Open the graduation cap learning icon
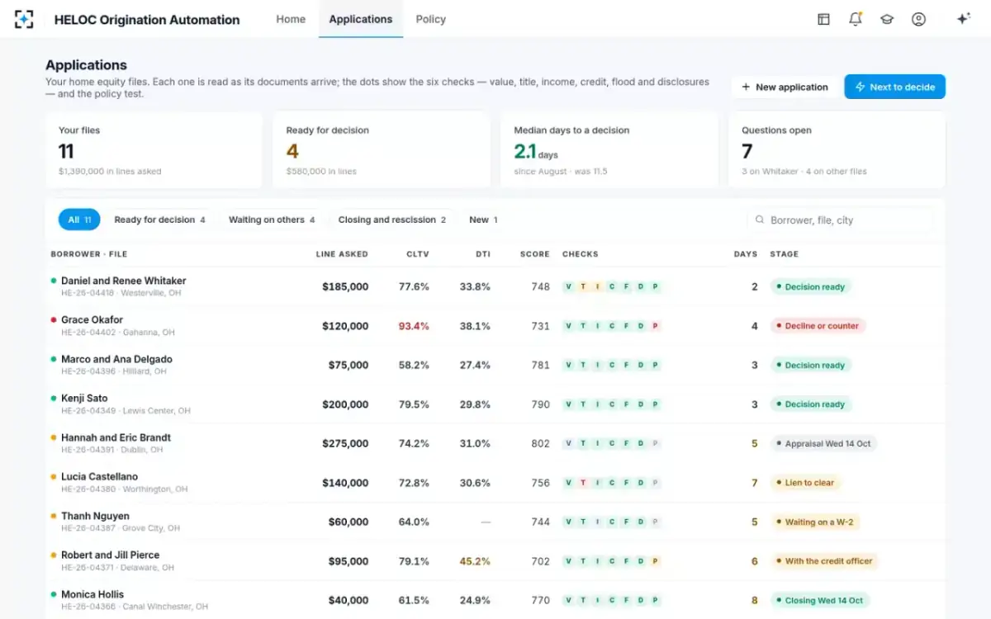The width and height of the screenshot is (991, 619). (x=887, y=19)
